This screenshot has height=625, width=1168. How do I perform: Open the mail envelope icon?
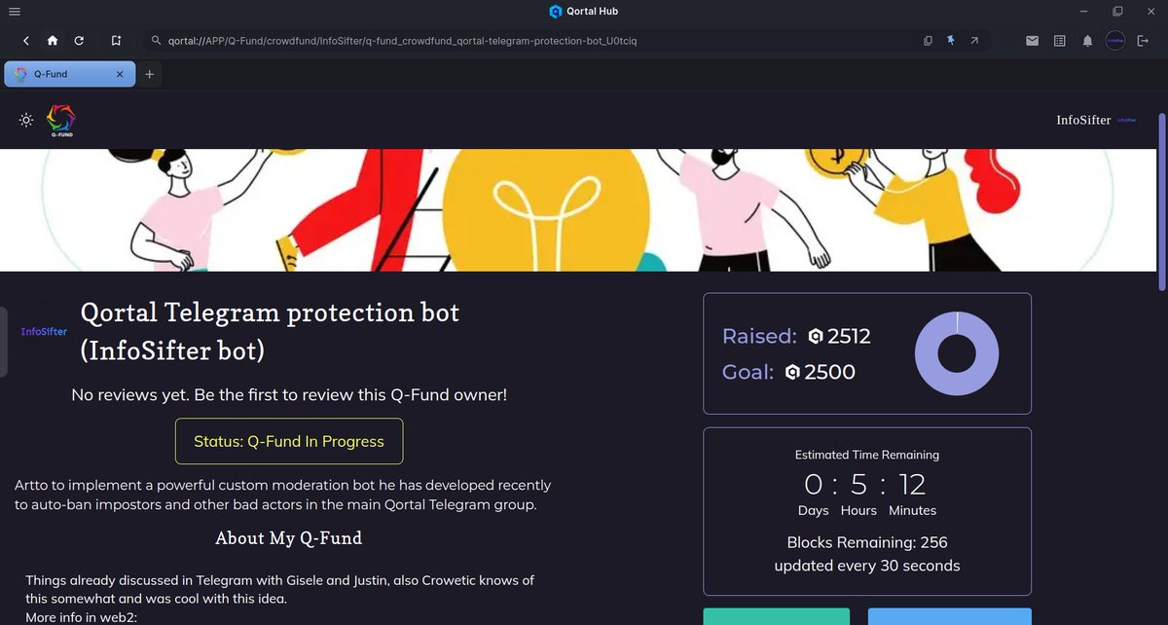click(1032, 41)
